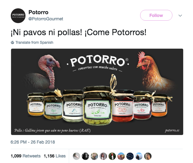Viewport: 193px width, 163px height.
Task: Open second liker's avatar with dark-haired person
Action: tap(85, 156)
